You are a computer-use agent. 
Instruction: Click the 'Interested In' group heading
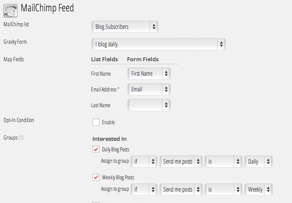click(109, 139)
